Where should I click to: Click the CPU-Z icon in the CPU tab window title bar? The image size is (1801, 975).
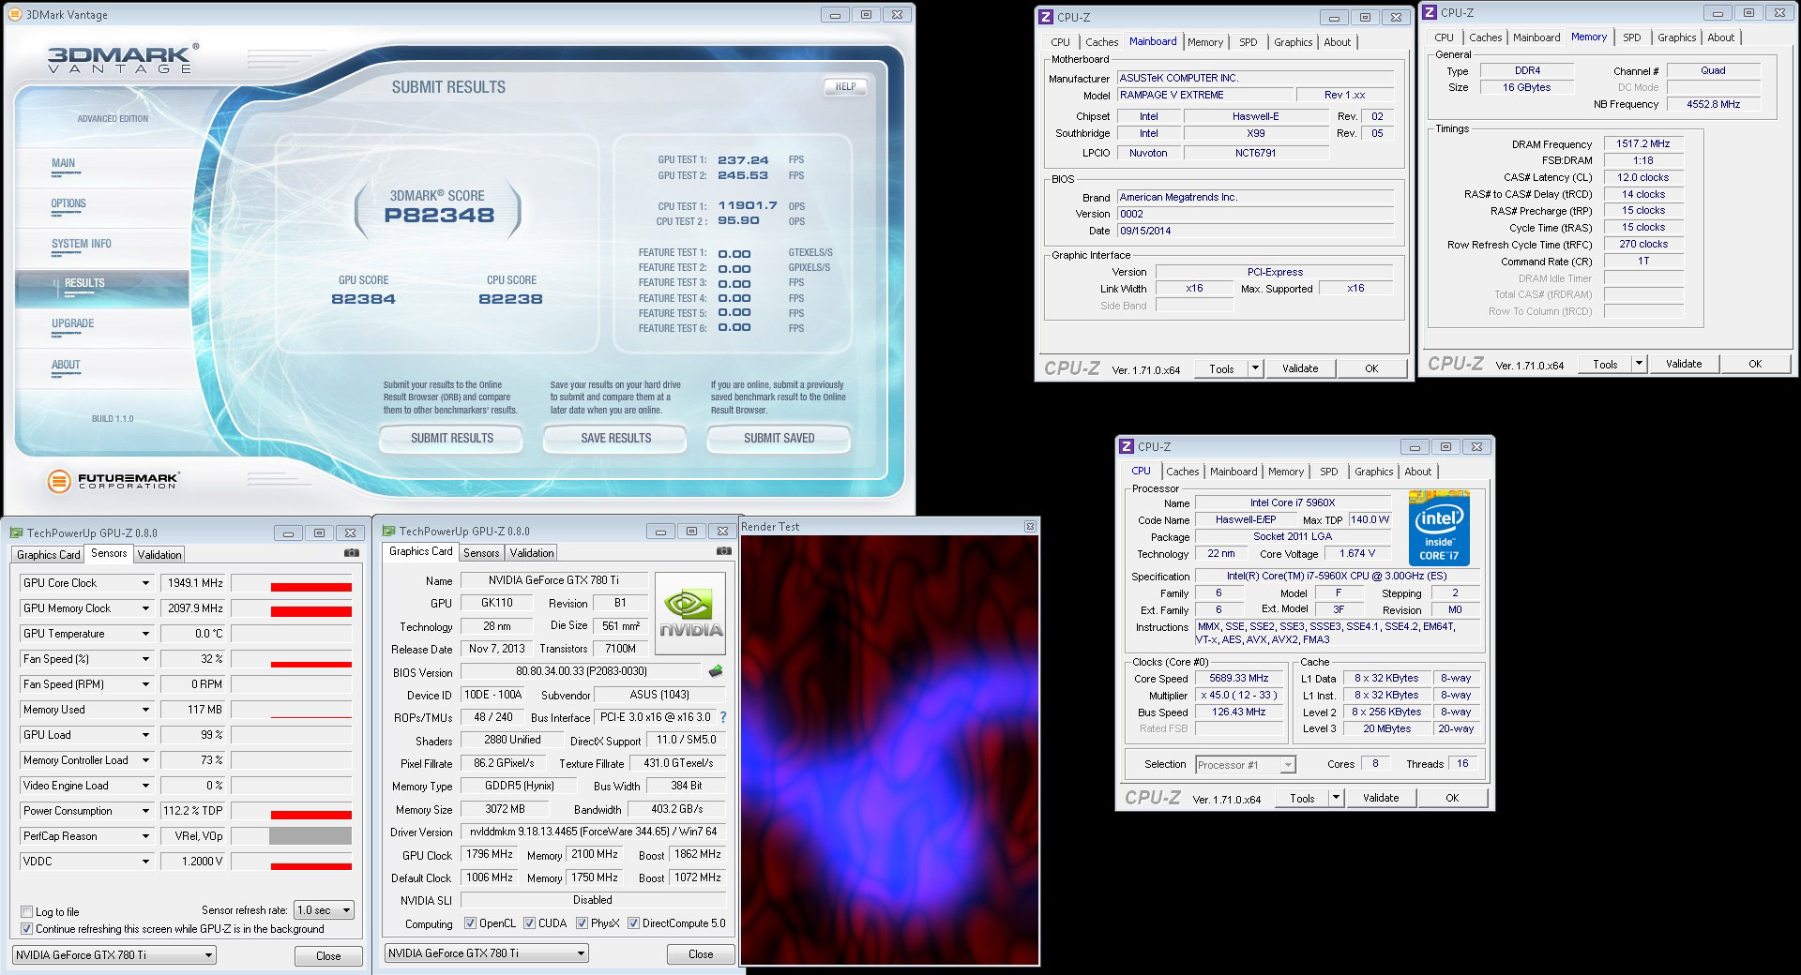click(1128, 447)
